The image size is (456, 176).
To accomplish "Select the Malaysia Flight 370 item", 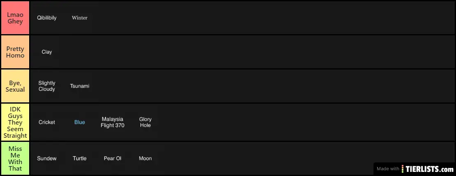I will 113,122.
